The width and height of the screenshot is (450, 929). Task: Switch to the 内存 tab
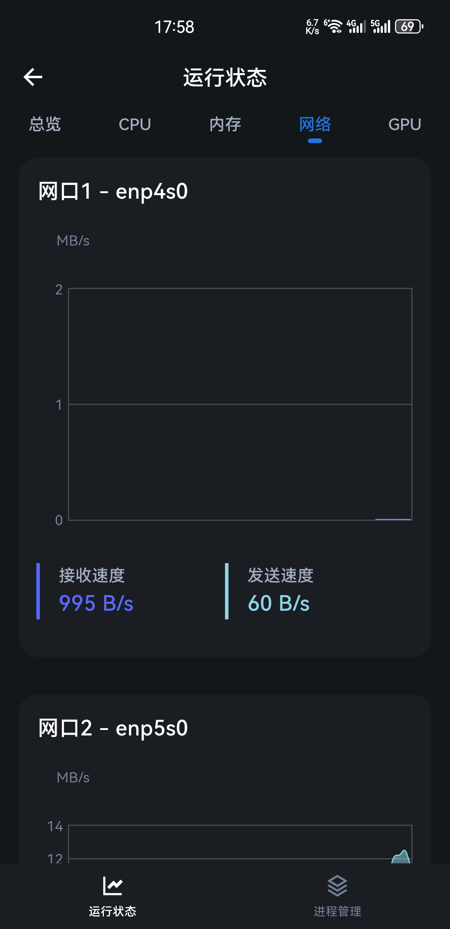[x=225, y=124]
